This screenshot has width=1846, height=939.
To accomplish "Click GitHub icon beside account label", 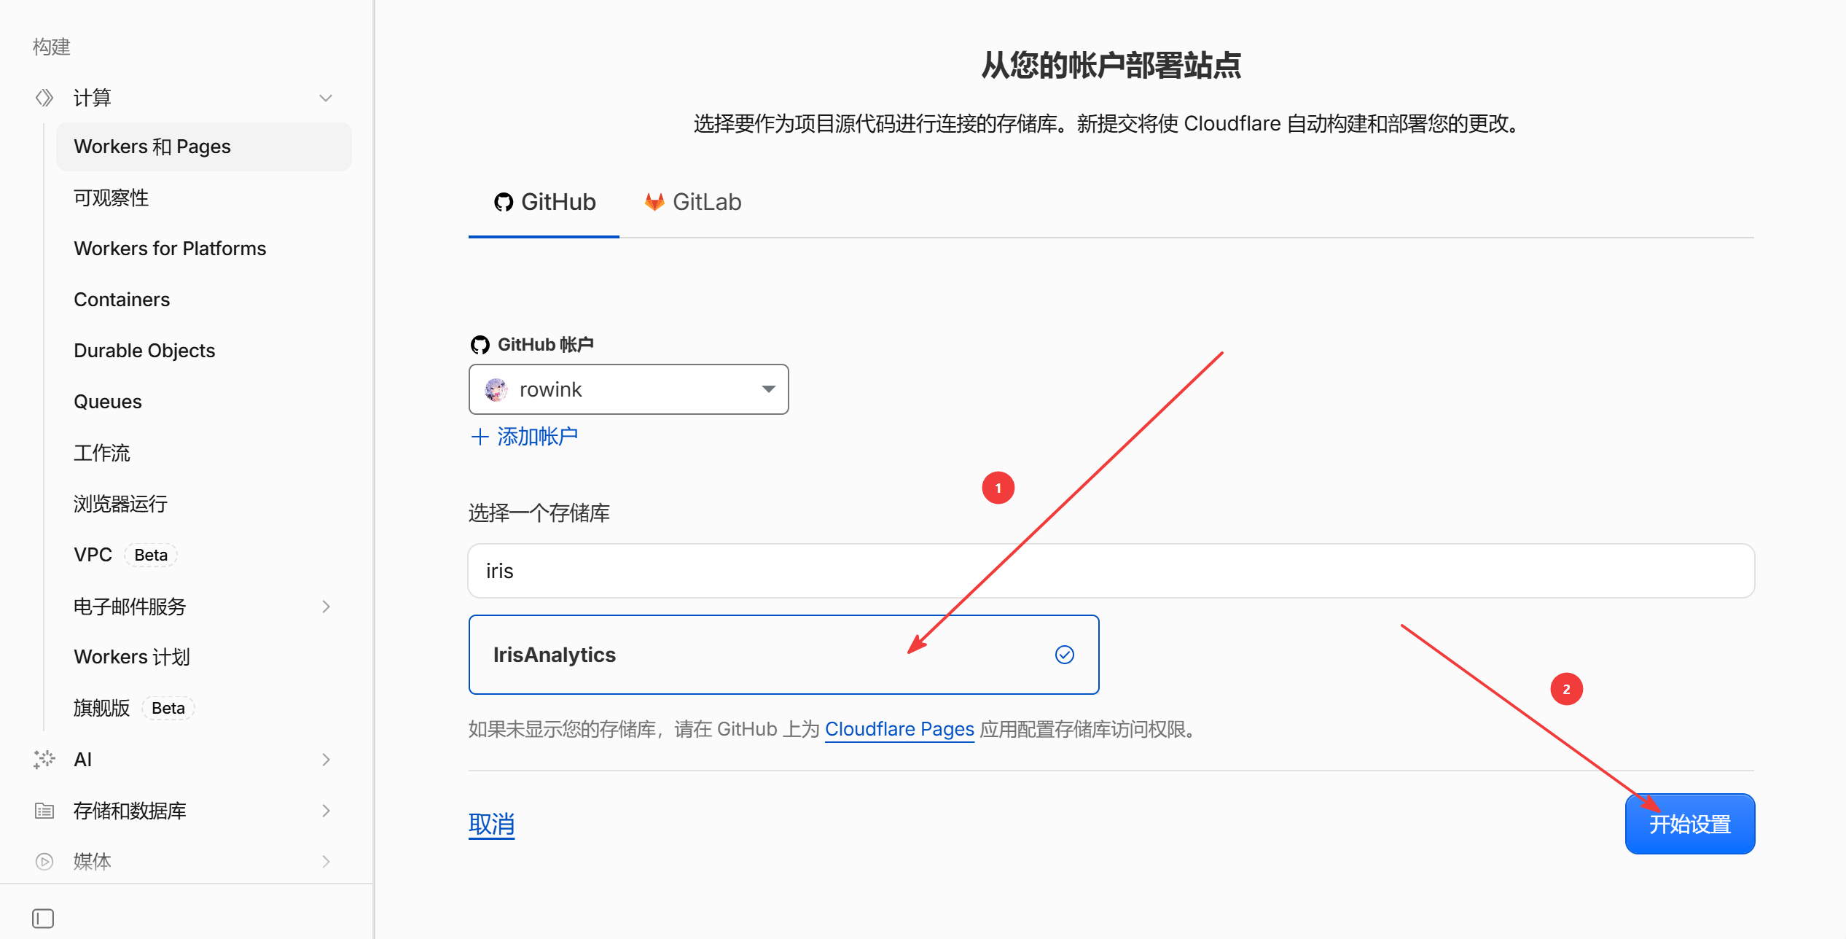I will 480,344.
